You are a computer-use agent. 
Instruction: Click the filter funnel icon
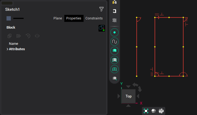click(101, 9)
